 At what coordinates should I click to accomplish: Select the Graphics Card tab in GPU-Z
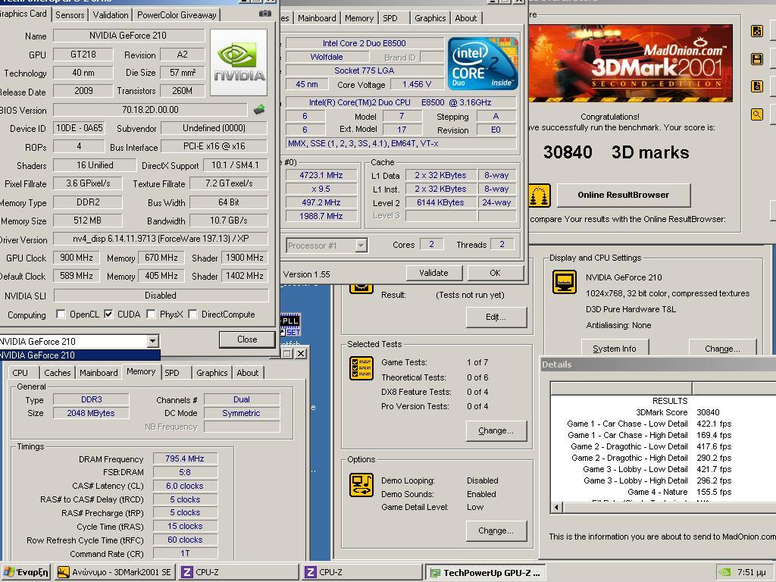pyautogui.click(x=23, y=14)
